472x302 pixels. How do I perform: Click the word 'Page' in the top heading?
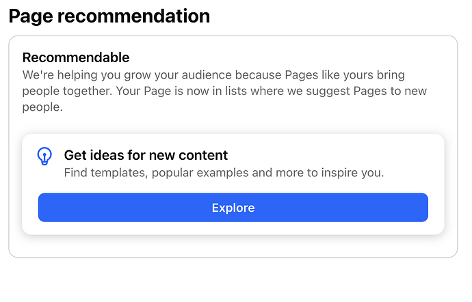point(31,17)
